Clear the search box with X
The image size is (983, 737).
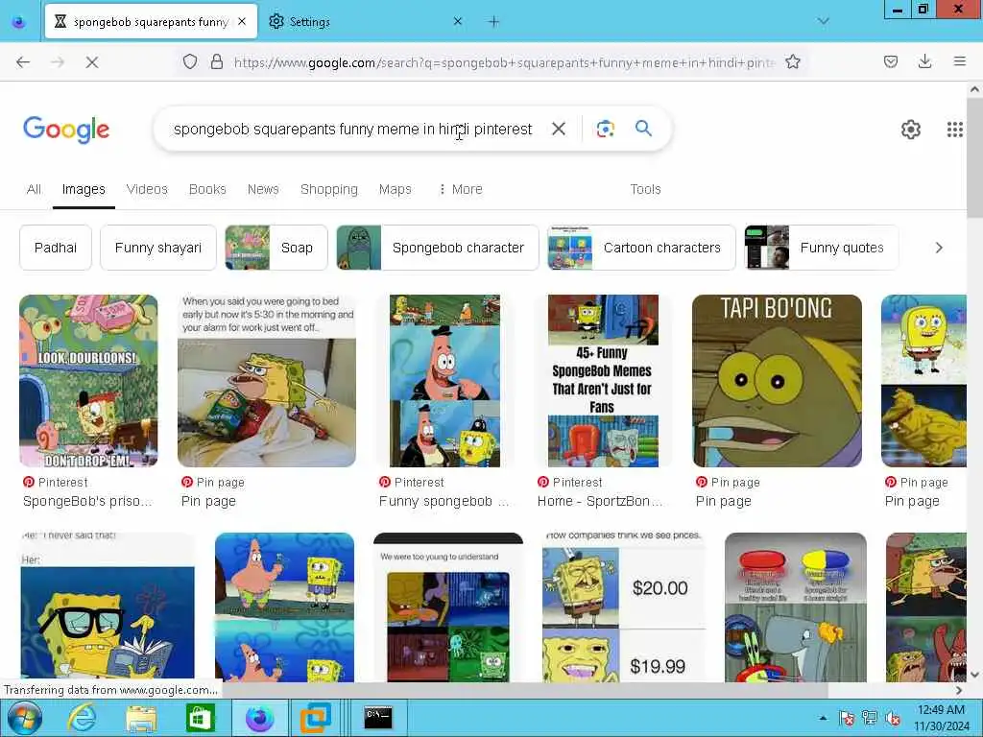click(559, 129)
